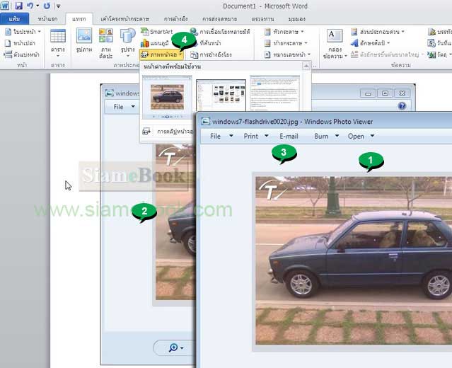Open the การอ้างอิง (References) tab
Image resolution: width=452 pixels, height=368 pixels.
click(x=176, y=19)
